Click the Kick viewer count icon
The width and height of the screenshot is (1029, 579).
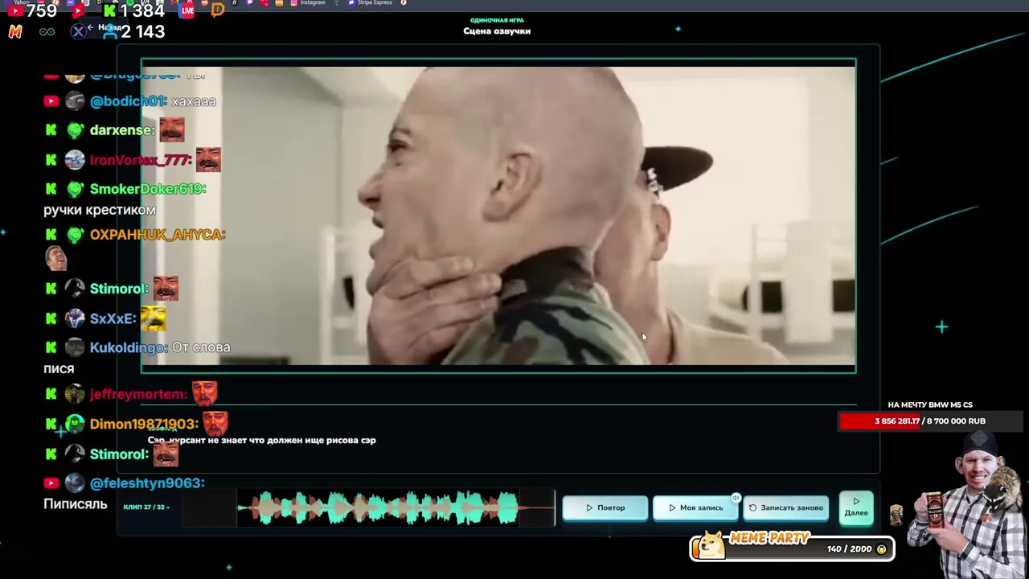109,11
